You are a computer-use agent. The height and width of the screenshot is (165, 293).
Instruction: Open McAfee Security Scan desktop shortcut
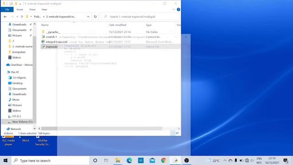point(43,141)
